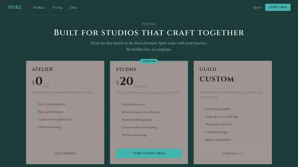Click checkmark beside Unlimited storage
This screenshot has width=298, height=167.
click(201, 132)
